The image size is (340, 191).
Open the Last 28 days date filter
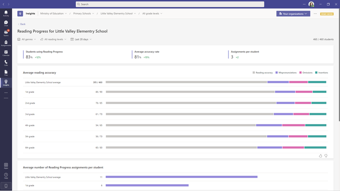(81, 39)
